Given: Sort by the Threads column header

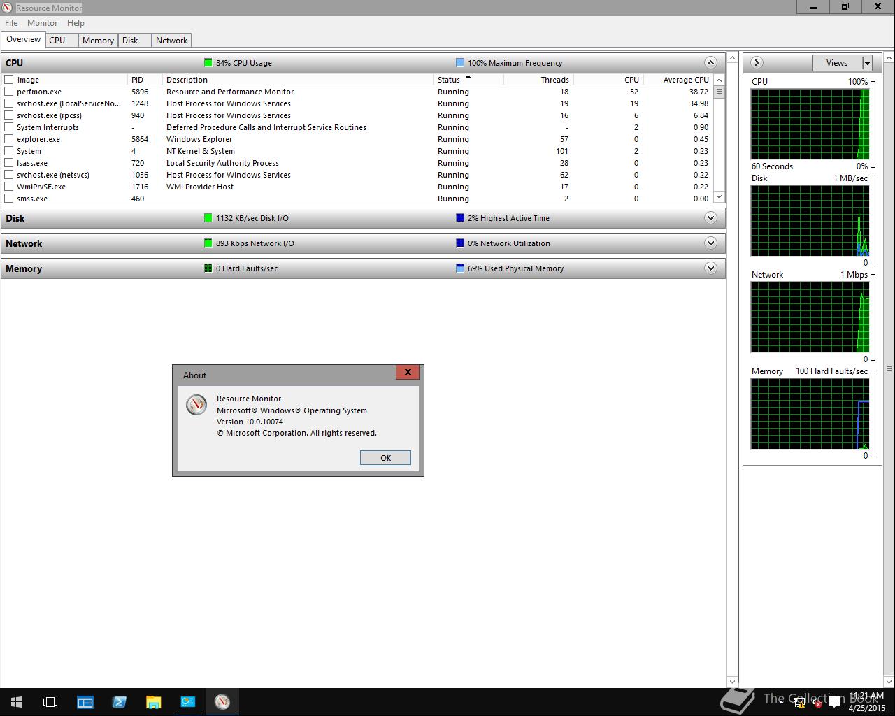Looking at the screenshot, I should click(538, 80).
